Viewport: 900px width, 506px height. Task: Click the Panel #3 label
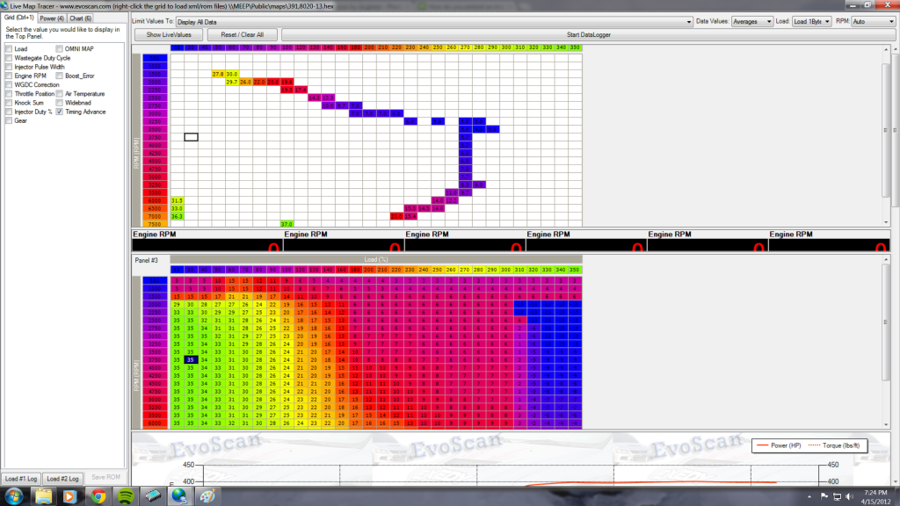point(147,260)
